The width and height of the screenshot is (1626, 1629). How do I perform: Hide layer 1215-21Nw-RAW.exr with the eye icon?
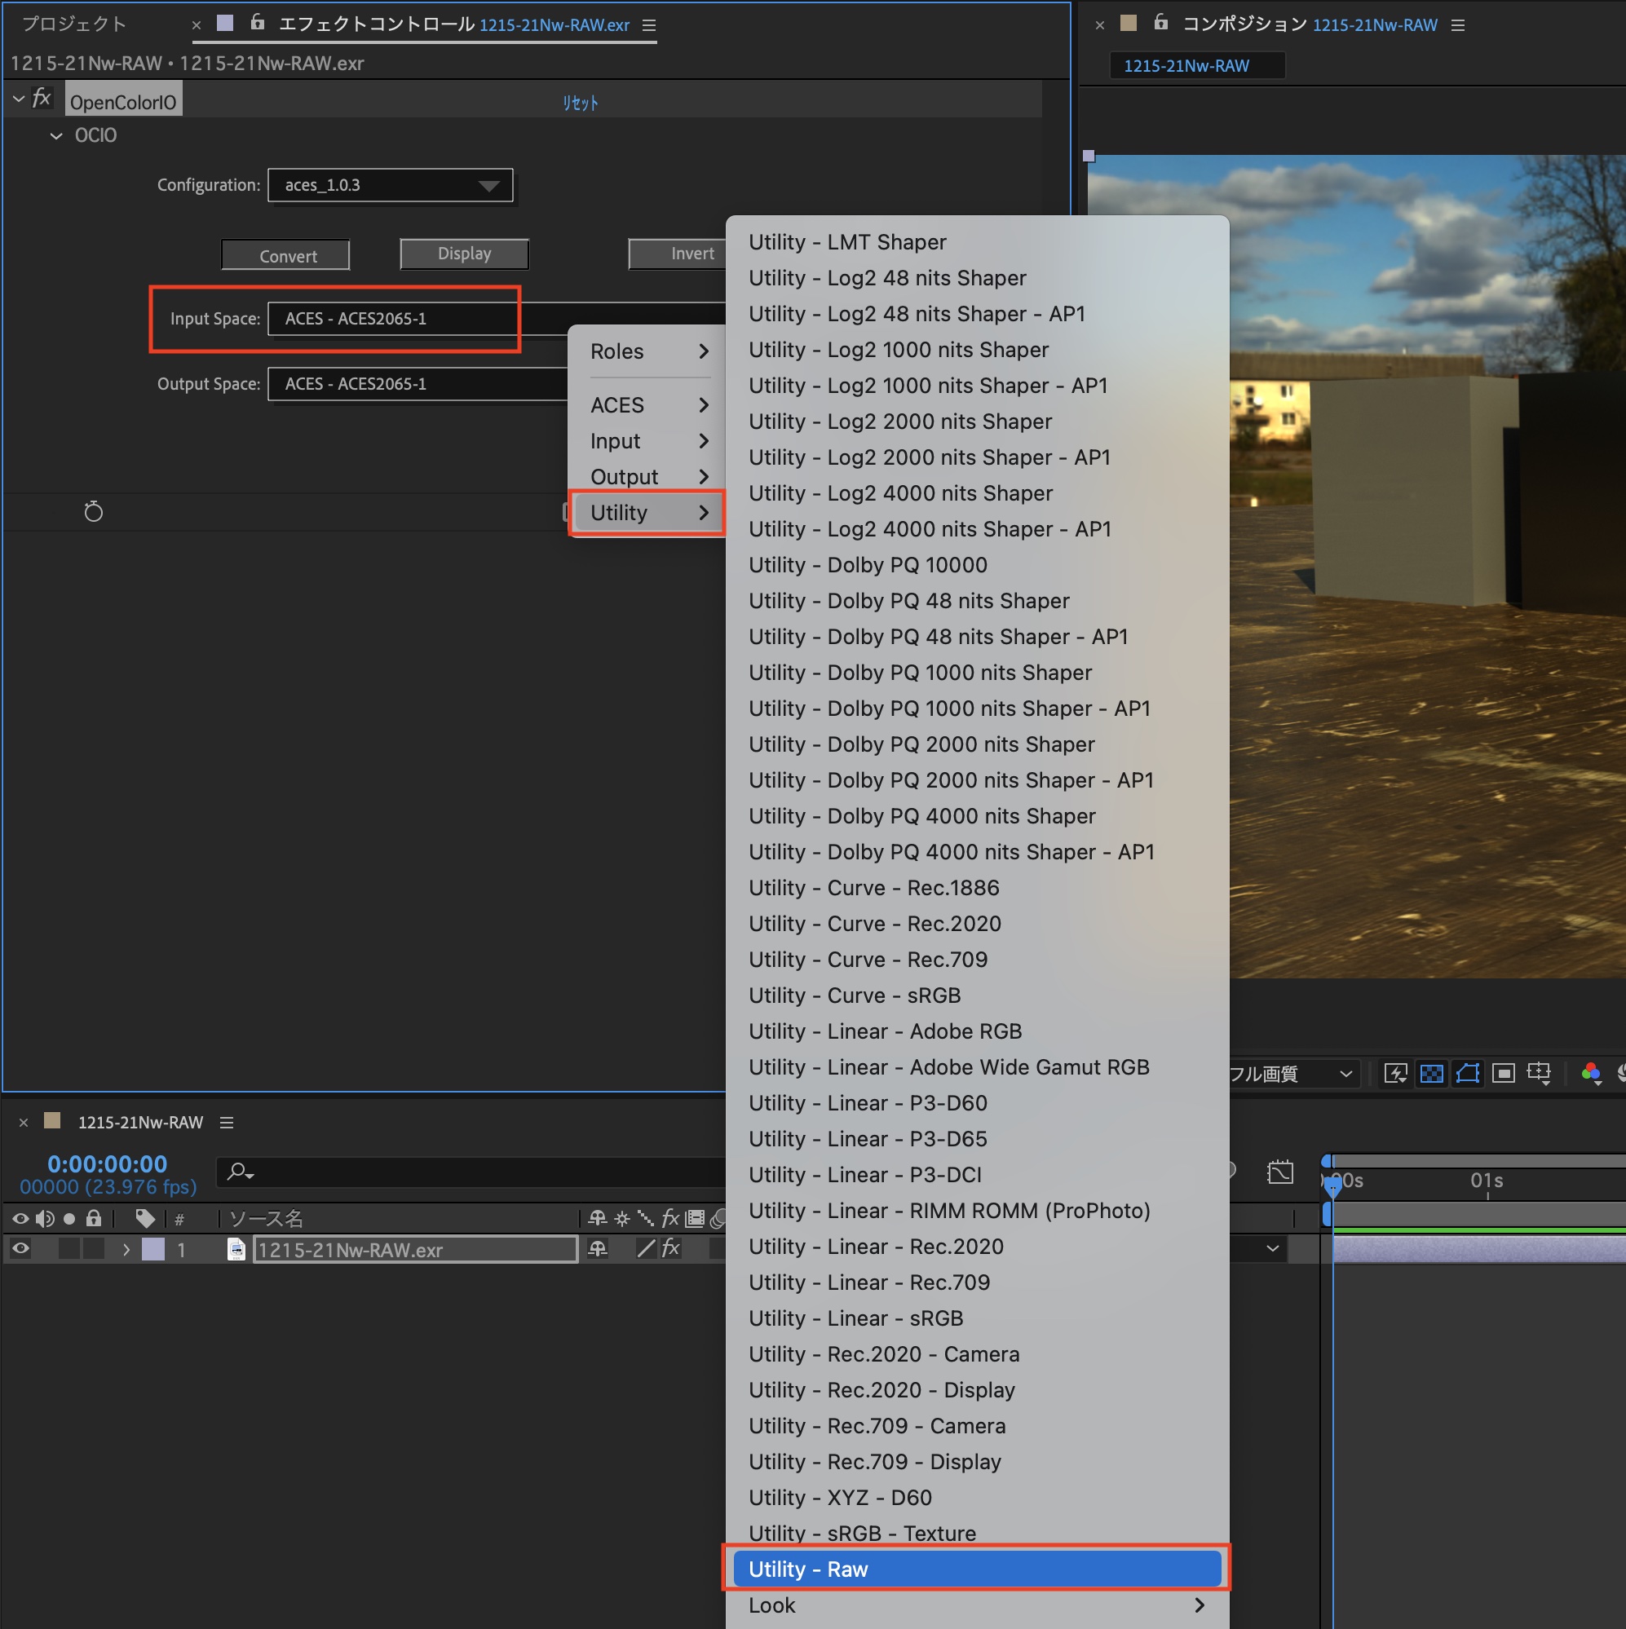click(20, 1249)
